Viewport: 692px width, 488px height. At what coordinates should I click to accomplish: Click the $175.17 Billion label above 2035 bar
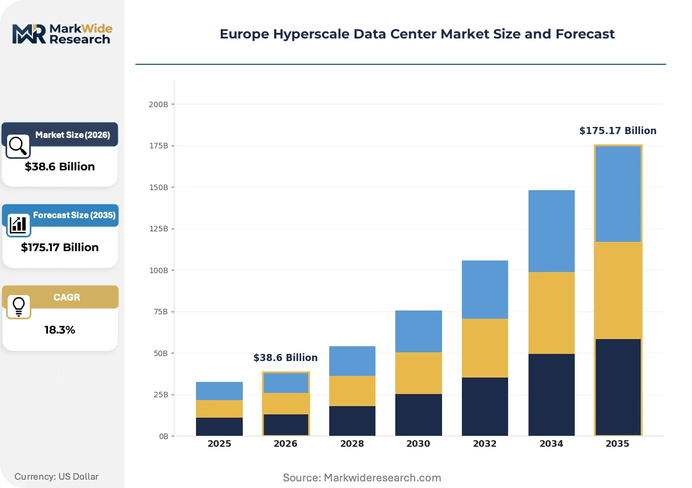(x=618, y=131)
